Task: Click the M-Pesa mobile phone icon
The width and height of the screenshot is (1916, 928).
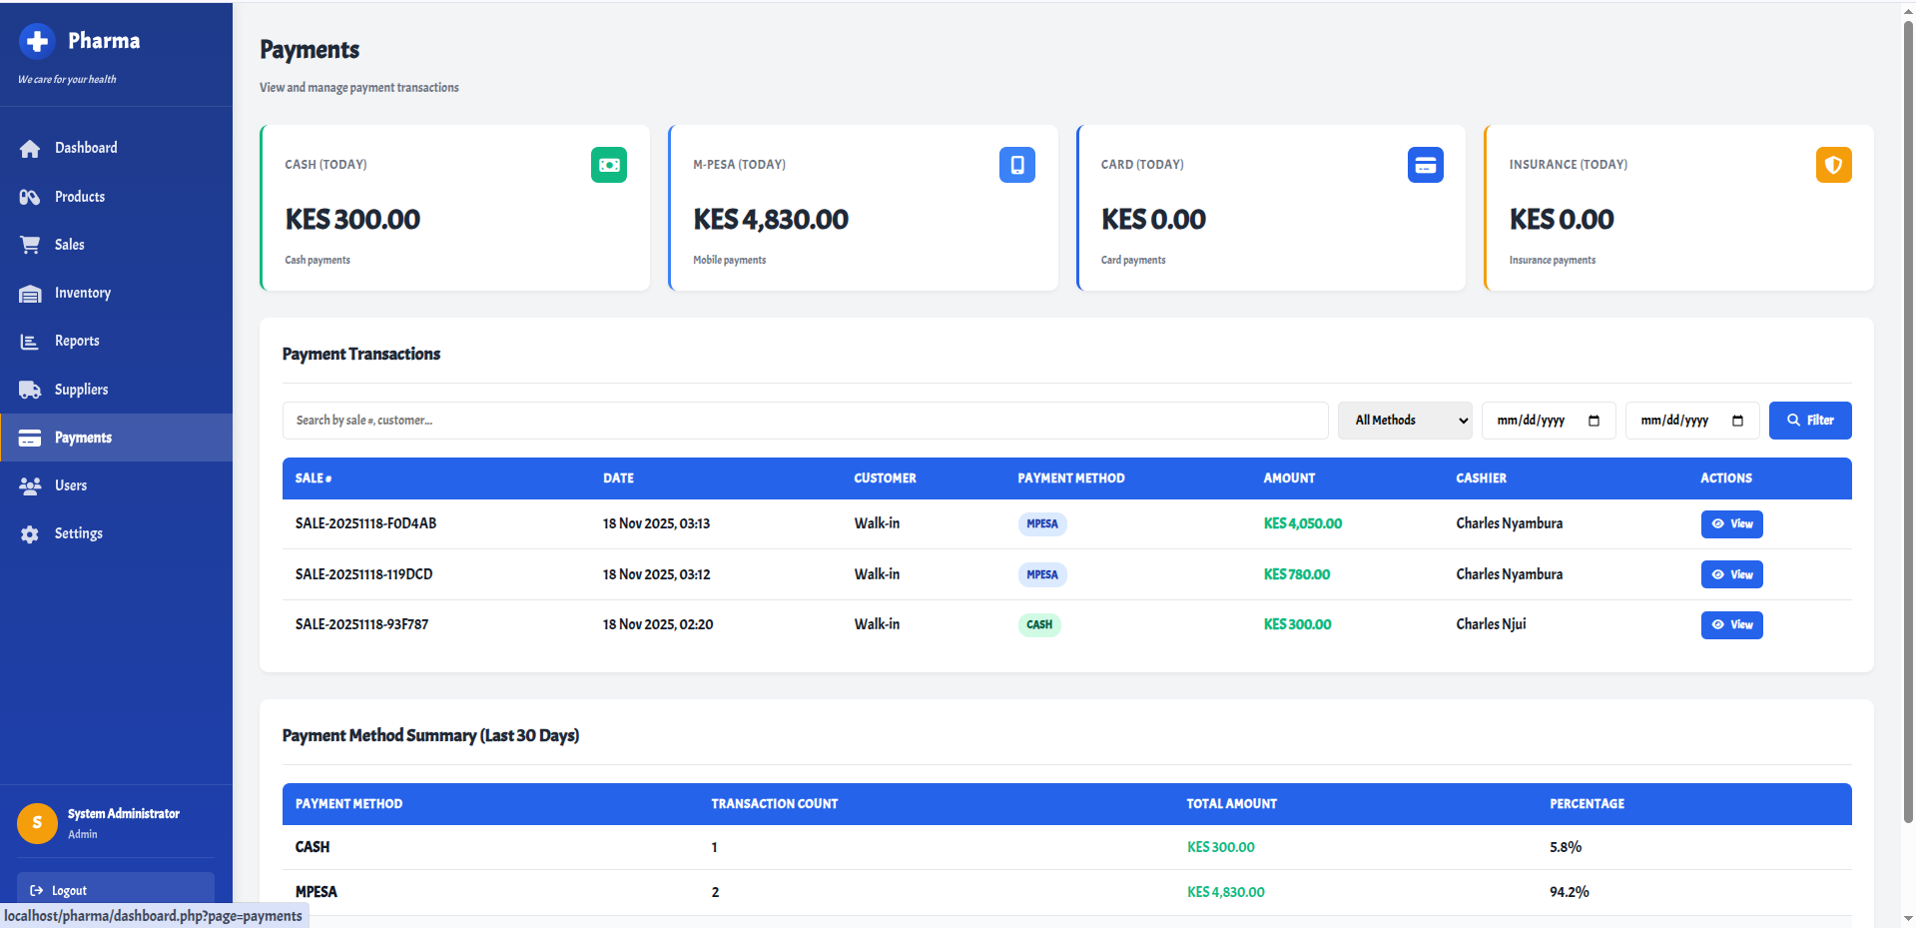Action: coord(1017,165)
